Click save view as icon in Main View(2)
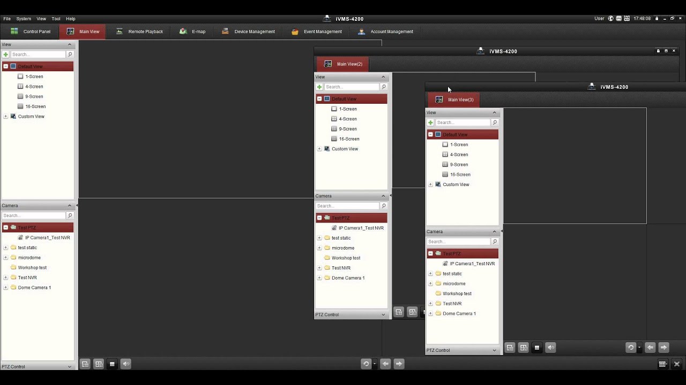Viewport: 686px width, 385px height. 413,312
